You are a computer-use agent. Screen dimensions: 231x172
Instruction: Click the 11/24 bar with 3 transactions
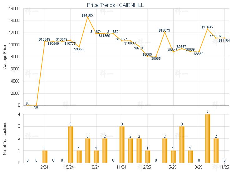(122, 144)
